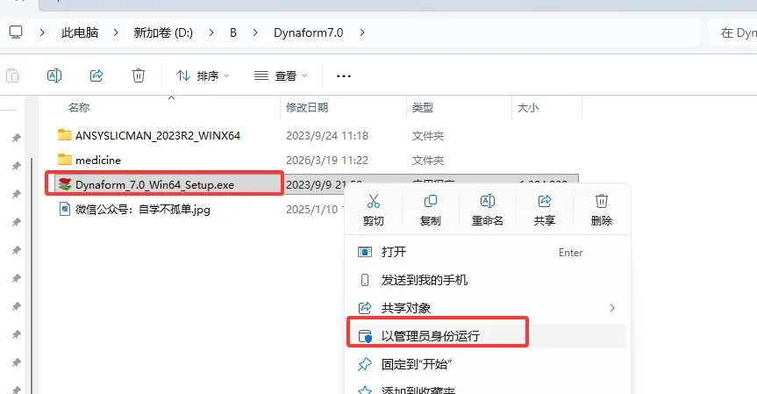Choose 删除 in context menu
The width and height of the screenshot is (757, 394).
point(601,210)
